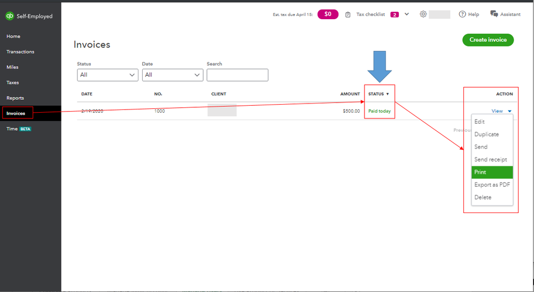
Task: Click the Help question mark icon
Action: click(x=462, y=14)
